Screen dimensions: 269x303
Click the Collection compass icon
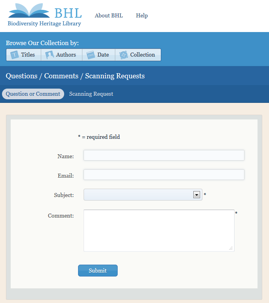(x=124, y=55)
